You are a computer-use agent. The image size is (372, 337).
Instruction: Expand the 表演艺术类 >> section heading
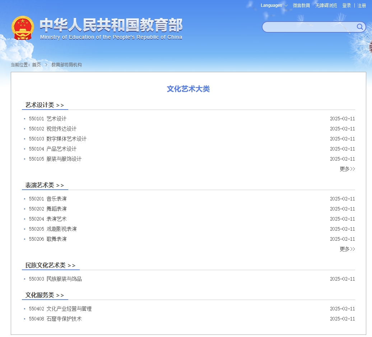45,185
